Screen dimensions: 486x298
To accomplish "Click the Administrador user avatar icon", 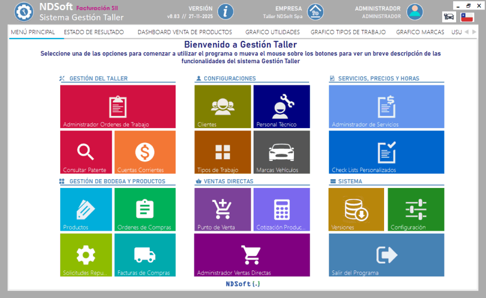I will coord(415,11).
